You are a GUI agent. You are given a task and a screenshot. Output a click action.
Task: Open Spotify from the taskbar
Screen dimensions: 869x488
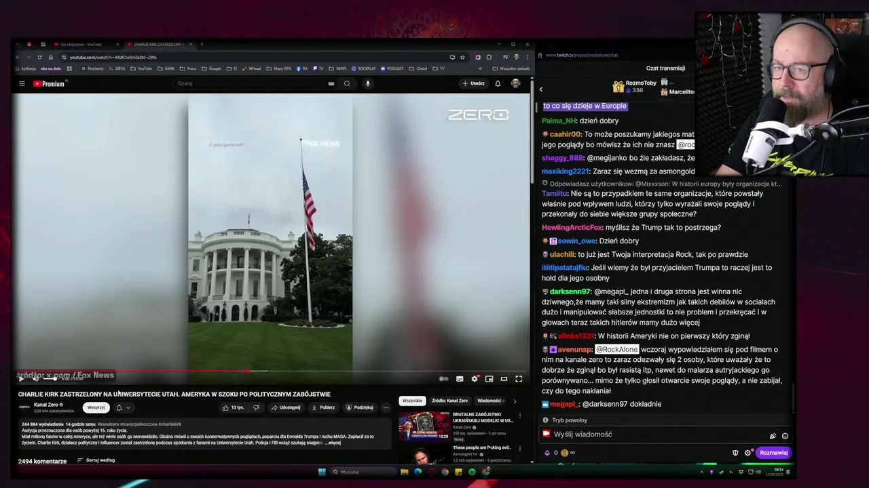pyautogui.click(x=472, y=472)
